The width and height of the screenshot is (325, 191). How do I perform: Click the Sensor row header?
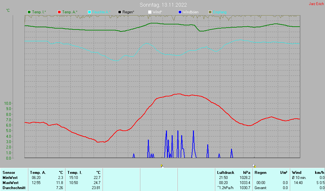click(x=9, y=173)
